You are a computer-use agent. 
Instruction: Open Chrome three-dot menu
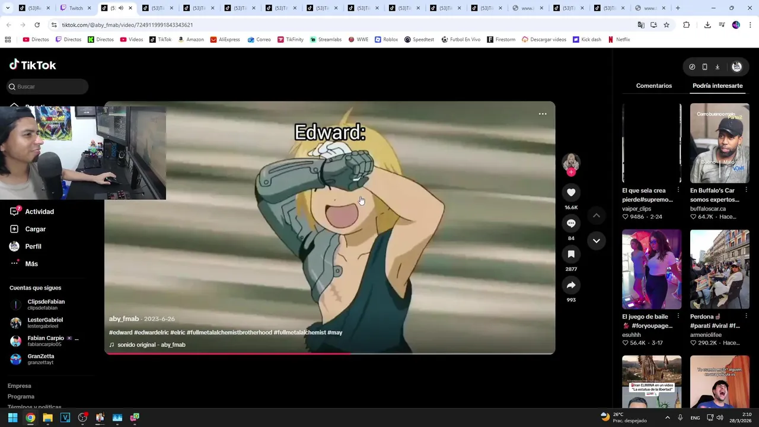point(751,25)
